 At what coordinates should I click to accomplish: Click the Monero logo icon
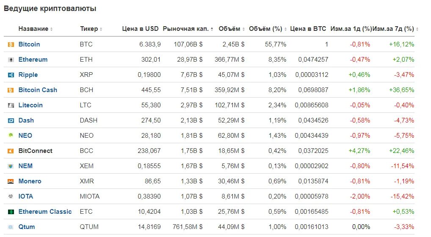(11, 181)
